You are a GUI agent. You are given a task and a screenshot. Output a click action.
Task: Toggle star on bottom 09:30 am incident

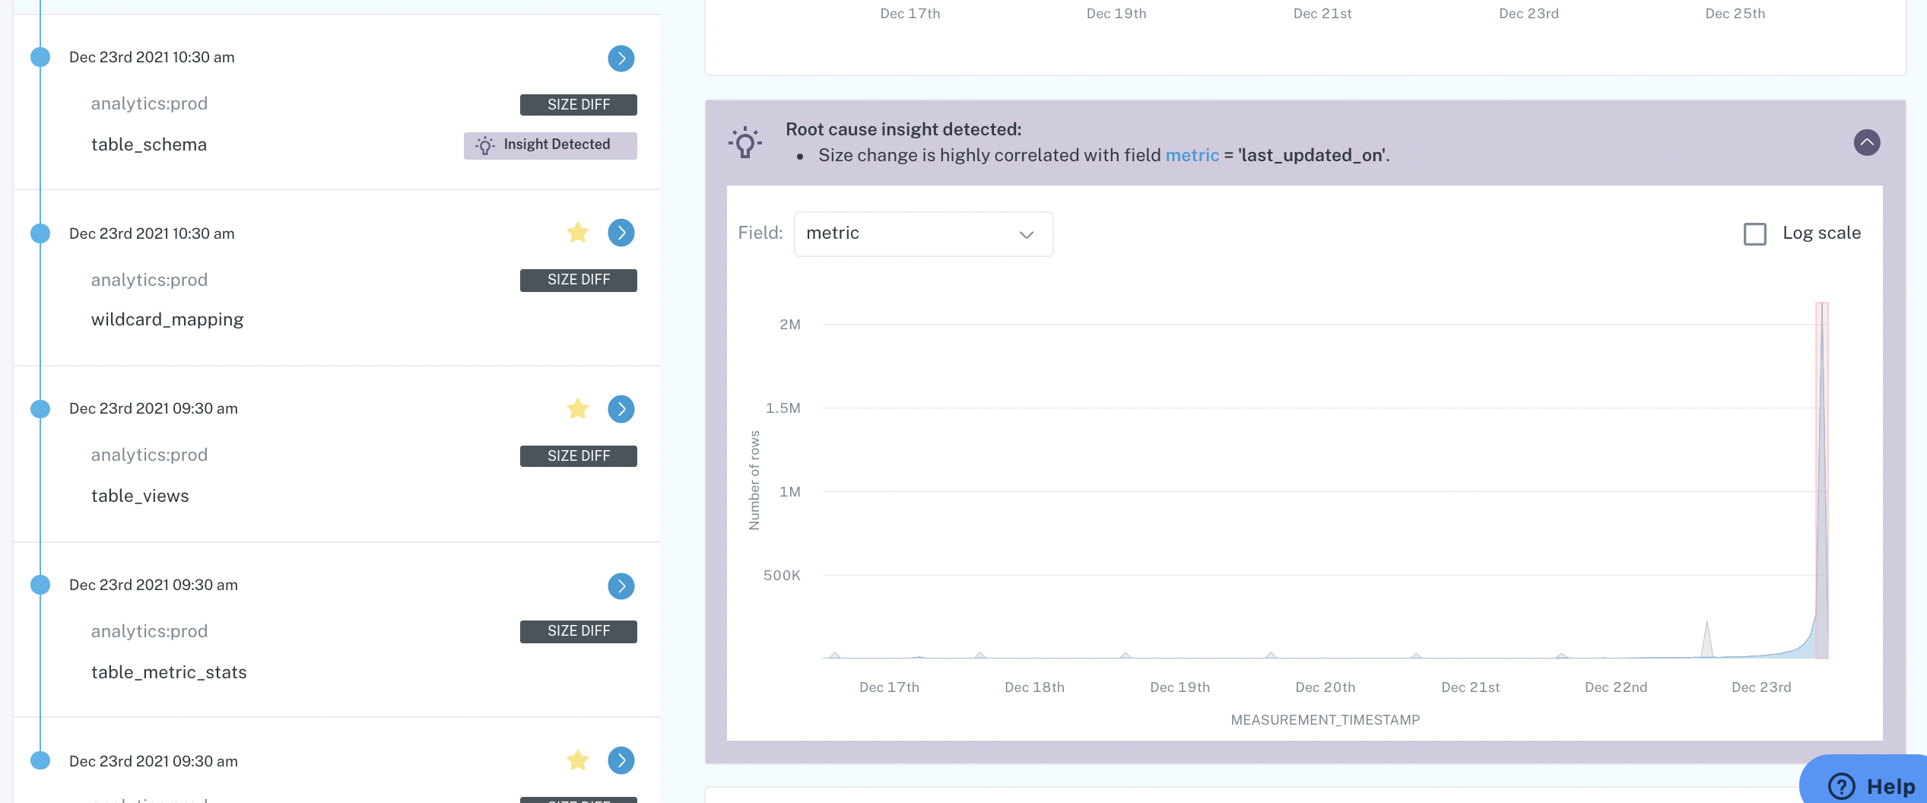tap(578, 760)
